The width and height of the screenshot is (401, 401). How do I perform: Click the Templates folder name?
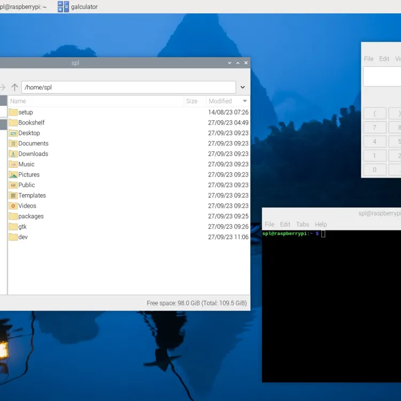point(32,195)
